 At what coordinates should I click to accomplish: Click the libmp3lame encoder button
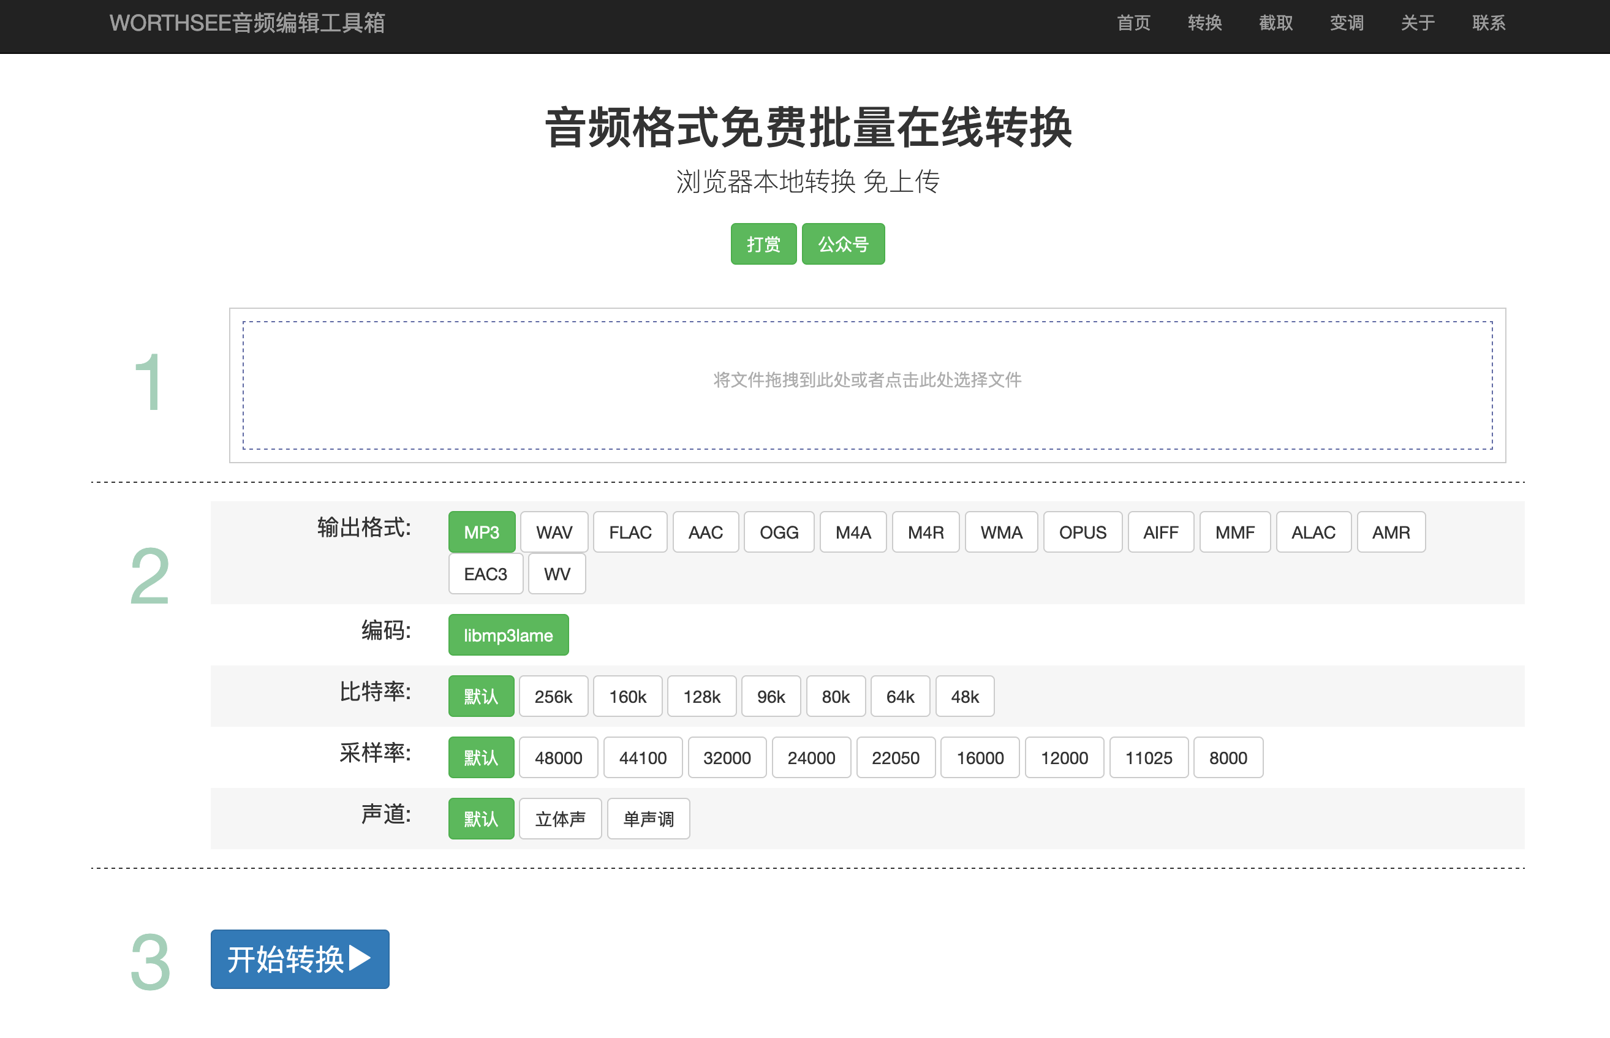[508, 635]
